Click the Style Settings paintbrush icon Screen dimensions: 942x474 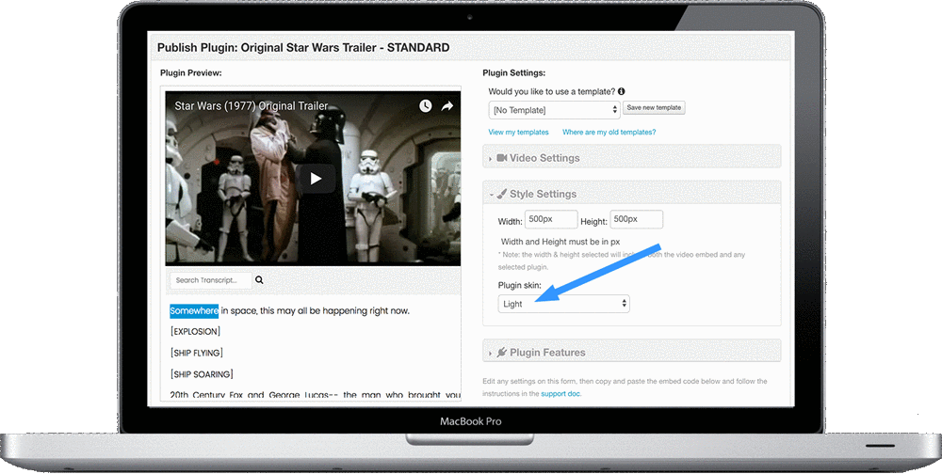pos(502,194)
